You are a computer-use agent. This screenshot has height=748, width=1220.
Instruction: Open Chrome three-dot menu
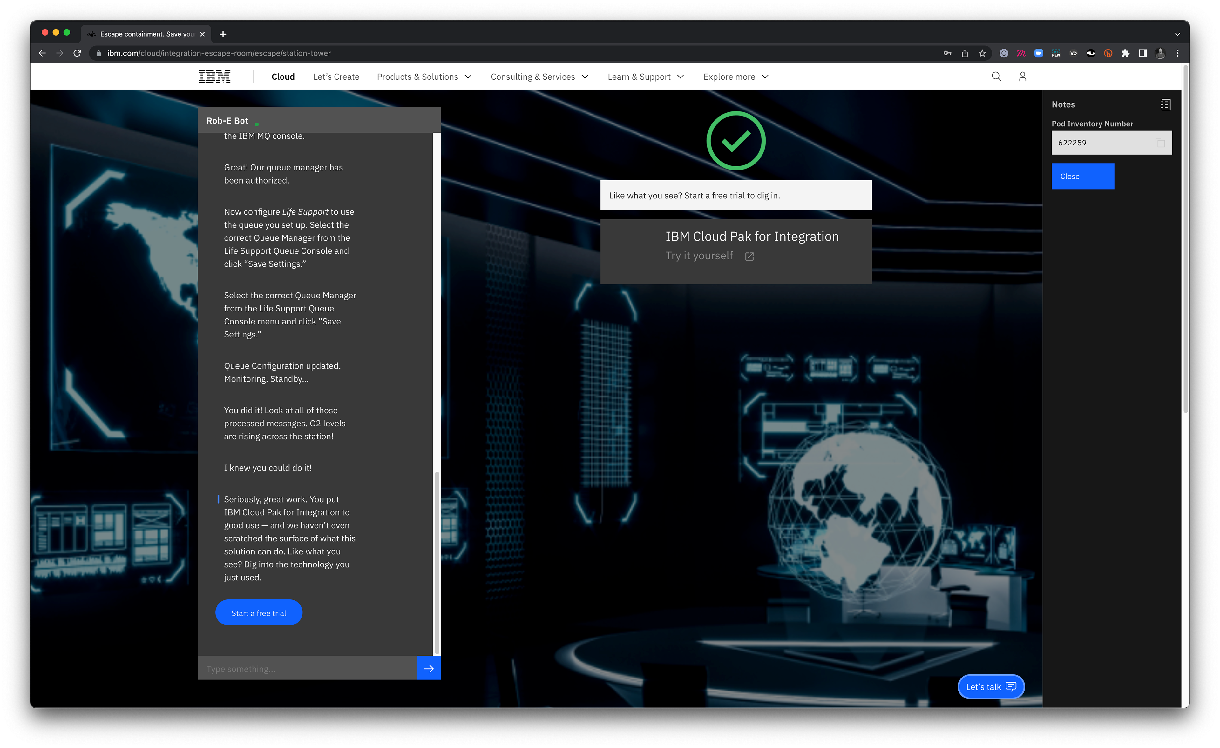(1177, 53)
